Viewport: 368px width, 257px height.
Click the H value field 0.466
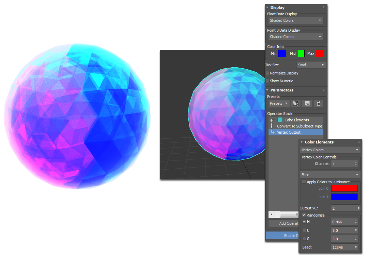click(342, 222)
